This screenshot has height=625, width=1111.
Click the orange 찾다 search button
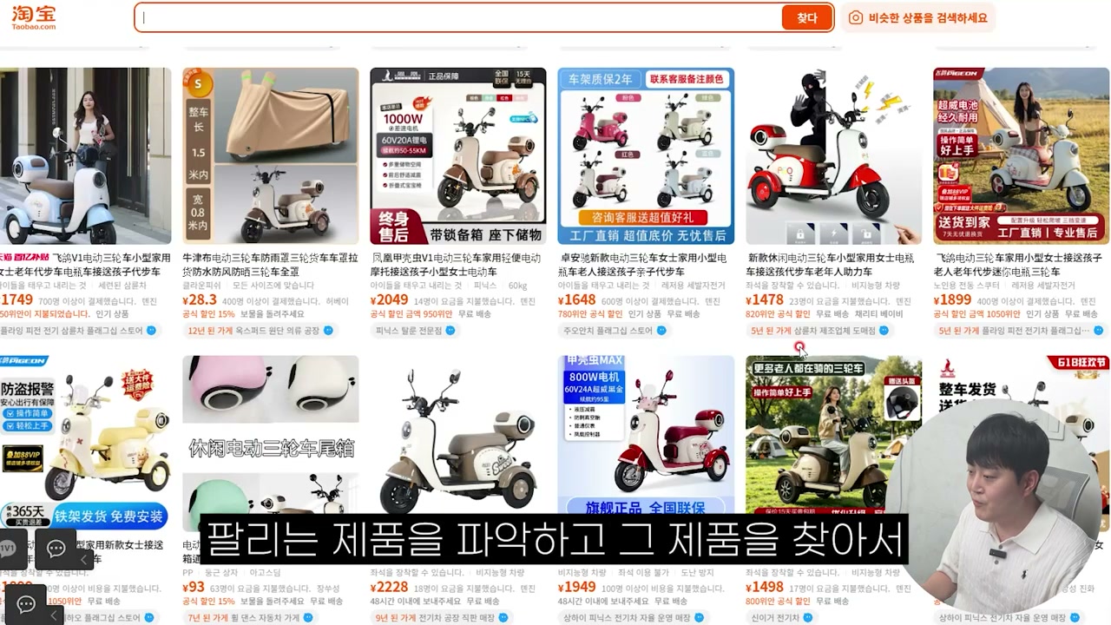tap(806, 17)
